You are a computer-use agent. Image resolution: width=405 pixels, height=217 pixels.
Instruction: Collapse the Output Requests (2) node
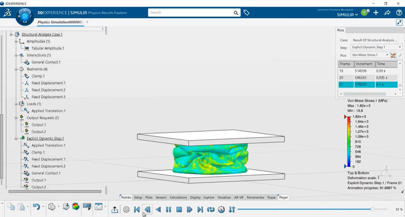coord(16,118)
